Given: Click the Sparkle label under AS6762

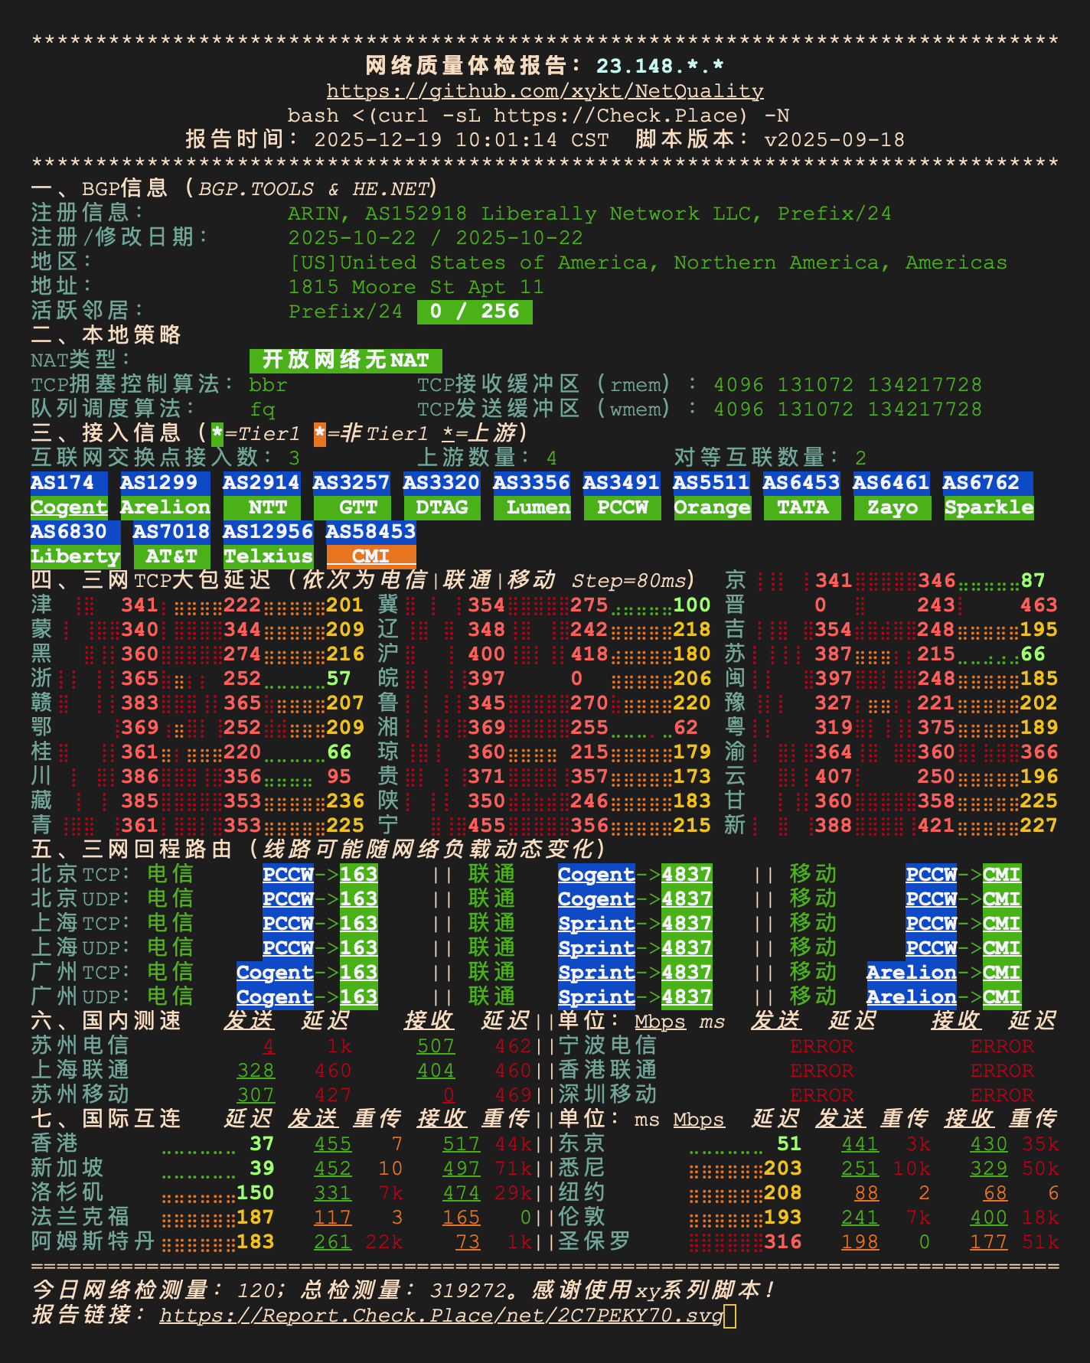Looking at the screenshot, I should click(x=988, y=507).
